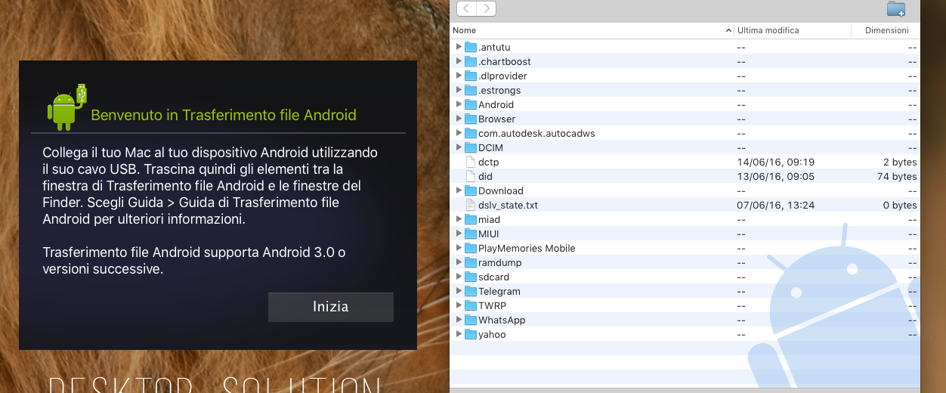Click the dslv_state.txt file icon

tap(471, 205)
